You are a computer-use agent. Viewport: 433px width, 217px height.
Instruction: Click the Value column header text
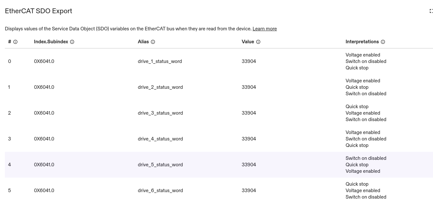248,42
